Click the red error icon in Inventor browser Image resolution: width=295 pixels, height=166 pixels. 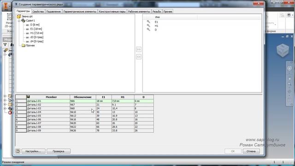pos(10,113)
